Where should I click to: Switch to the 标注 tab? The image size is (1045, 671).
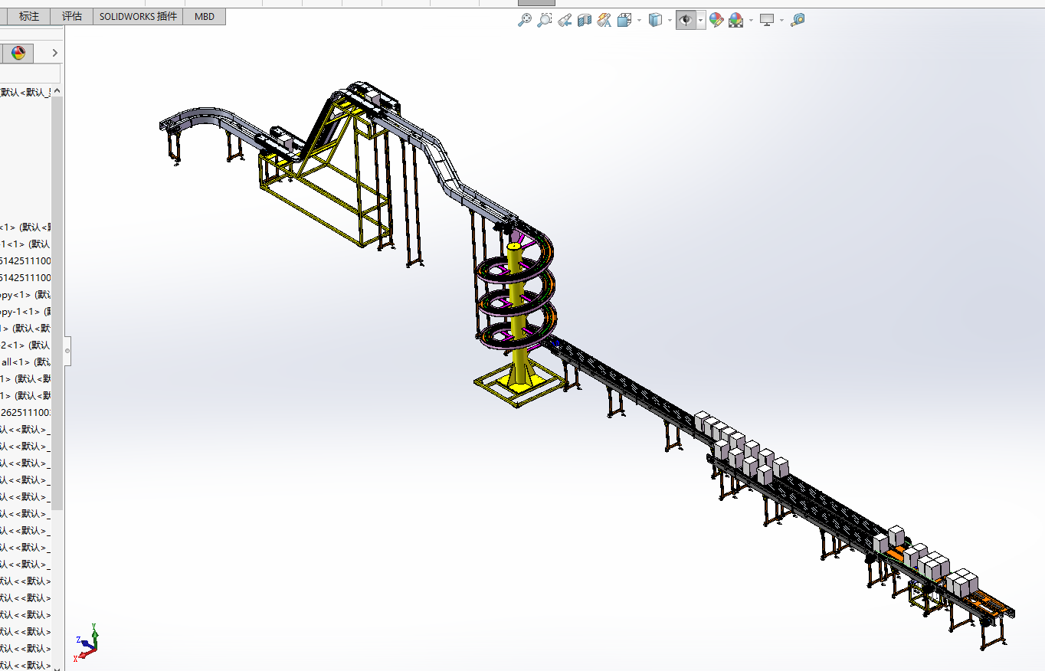(x=29, y=16)
